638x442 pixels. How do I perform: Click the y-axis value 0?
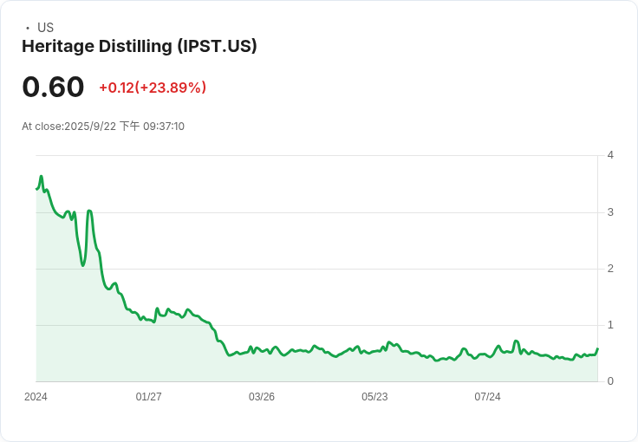click(x=610, y=381)
